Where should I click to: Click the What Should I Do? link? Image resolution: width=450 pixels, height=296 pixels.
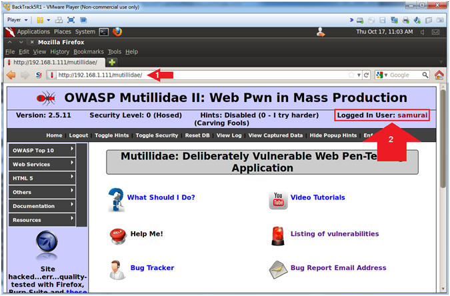pyautogui.click(x=161, y=197)
